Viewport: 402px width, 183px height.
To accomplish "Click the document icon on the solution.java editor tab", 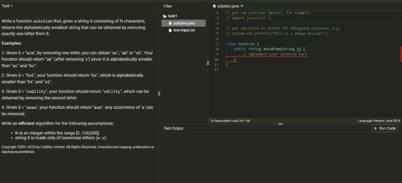I will coord(214,6).
